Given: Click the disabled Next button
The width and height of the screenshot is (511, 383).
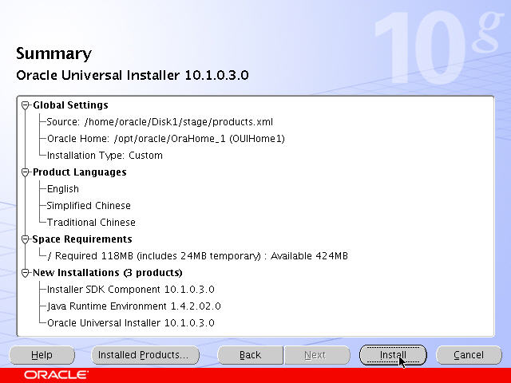Looking at the screenshot, I should coord(317,355).
